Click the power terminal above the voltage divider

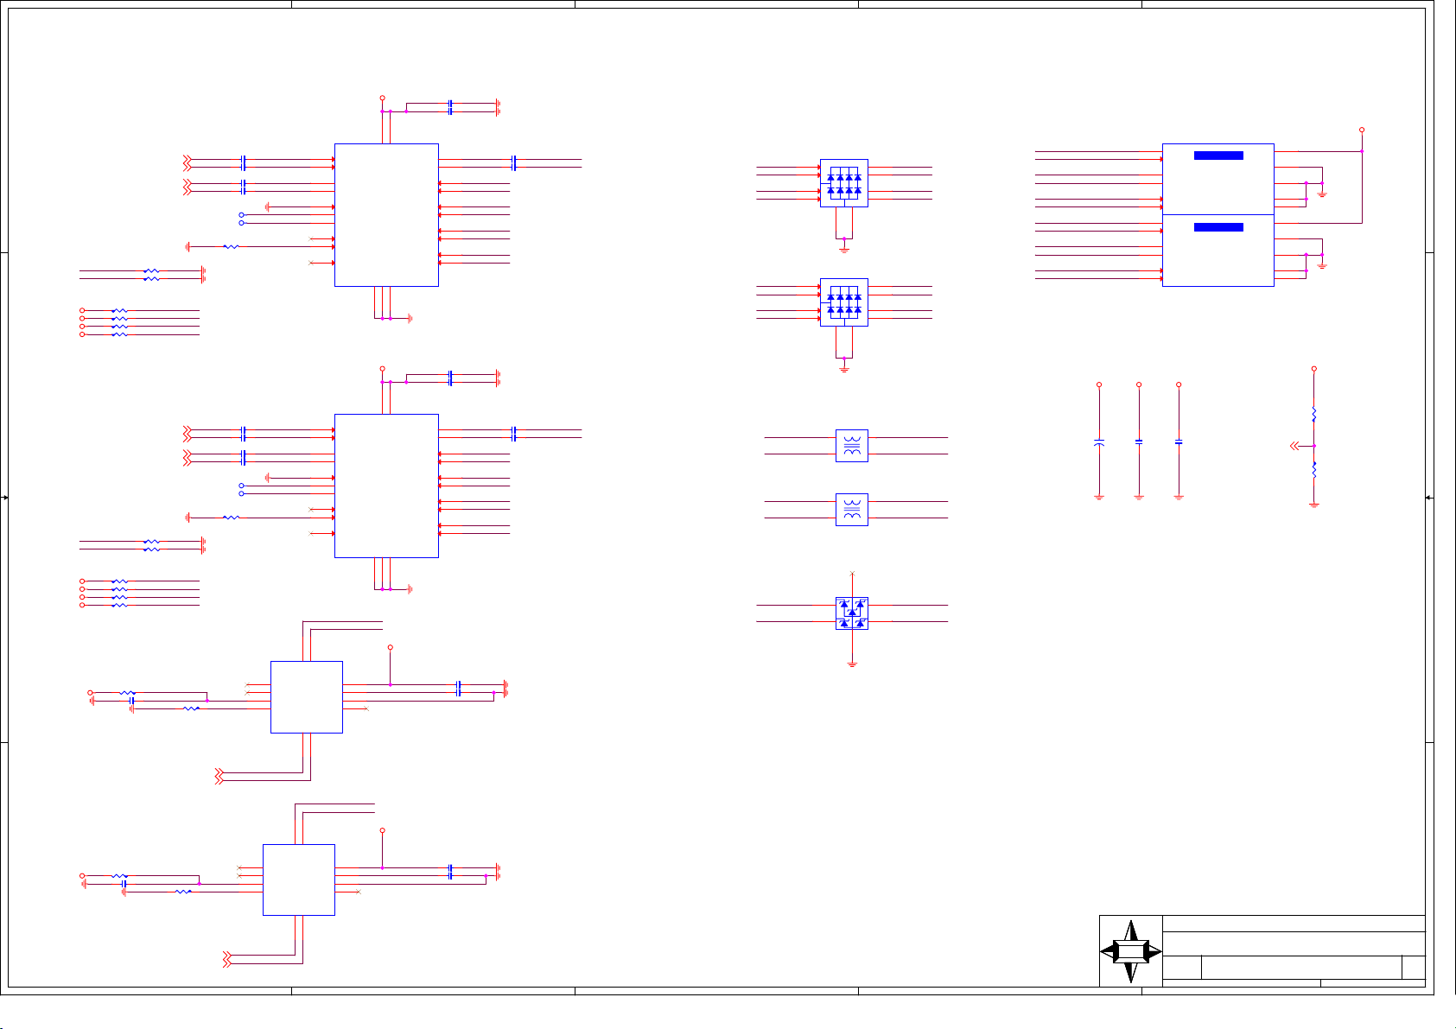(x=1314, y=368)
